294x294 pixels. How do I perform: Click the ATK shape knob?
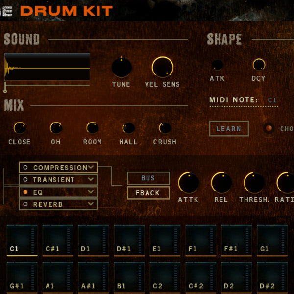217,65
